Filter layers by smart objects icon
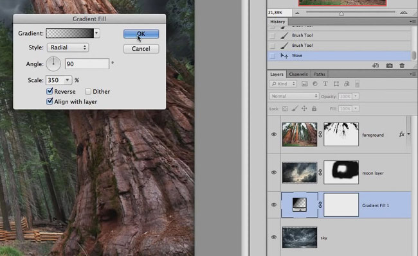This screenshot has height=256, width=418. (347, 84)
